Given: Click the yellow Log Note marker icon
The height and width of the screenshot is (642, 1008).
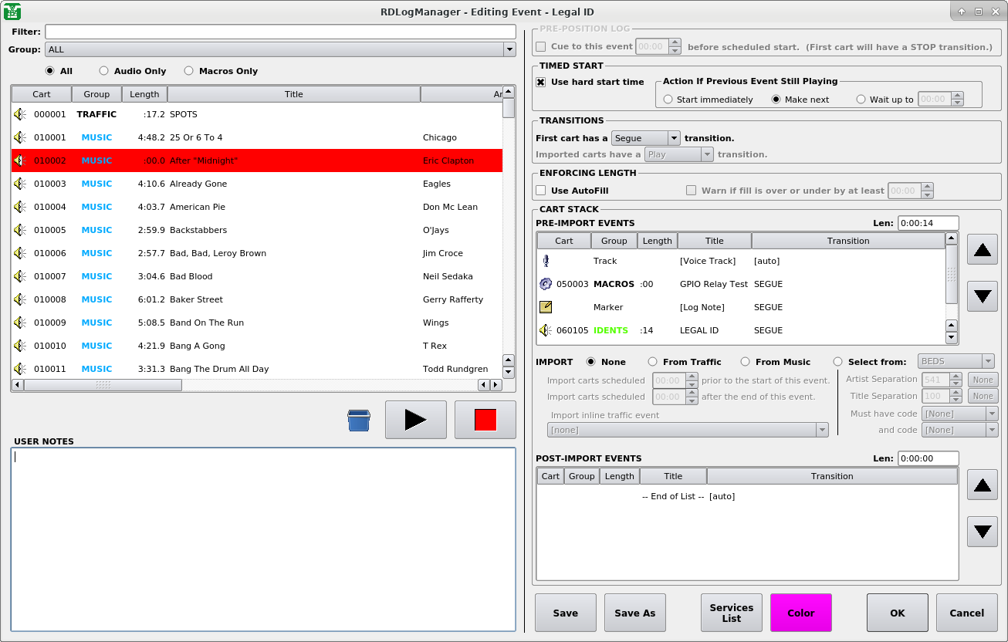Looking at the screenshot, I should tap(546, 307).
